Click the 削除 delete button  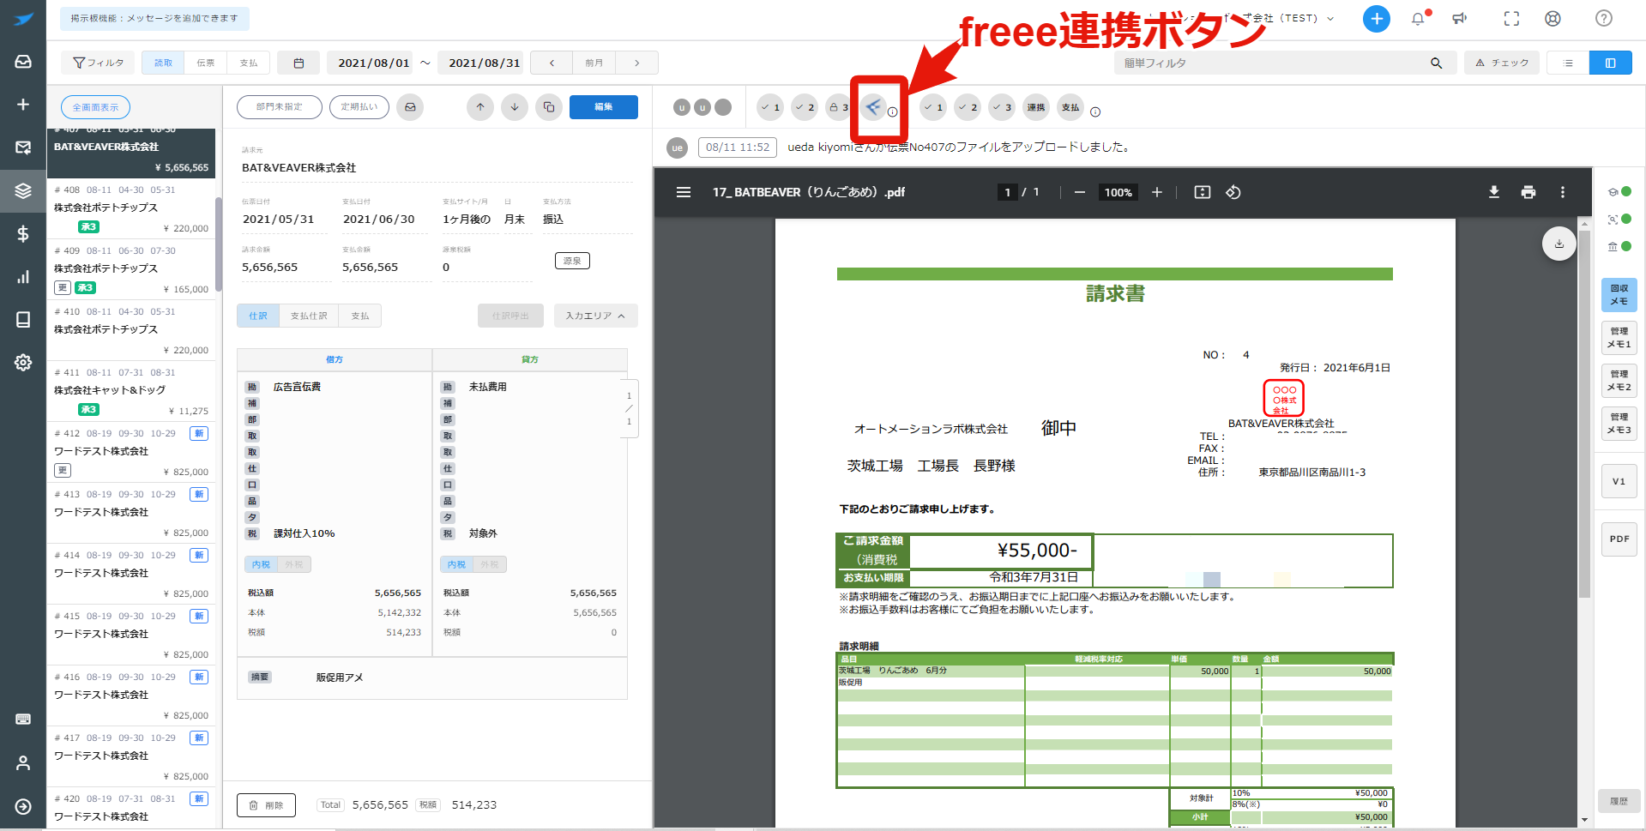tap(266, 805)
